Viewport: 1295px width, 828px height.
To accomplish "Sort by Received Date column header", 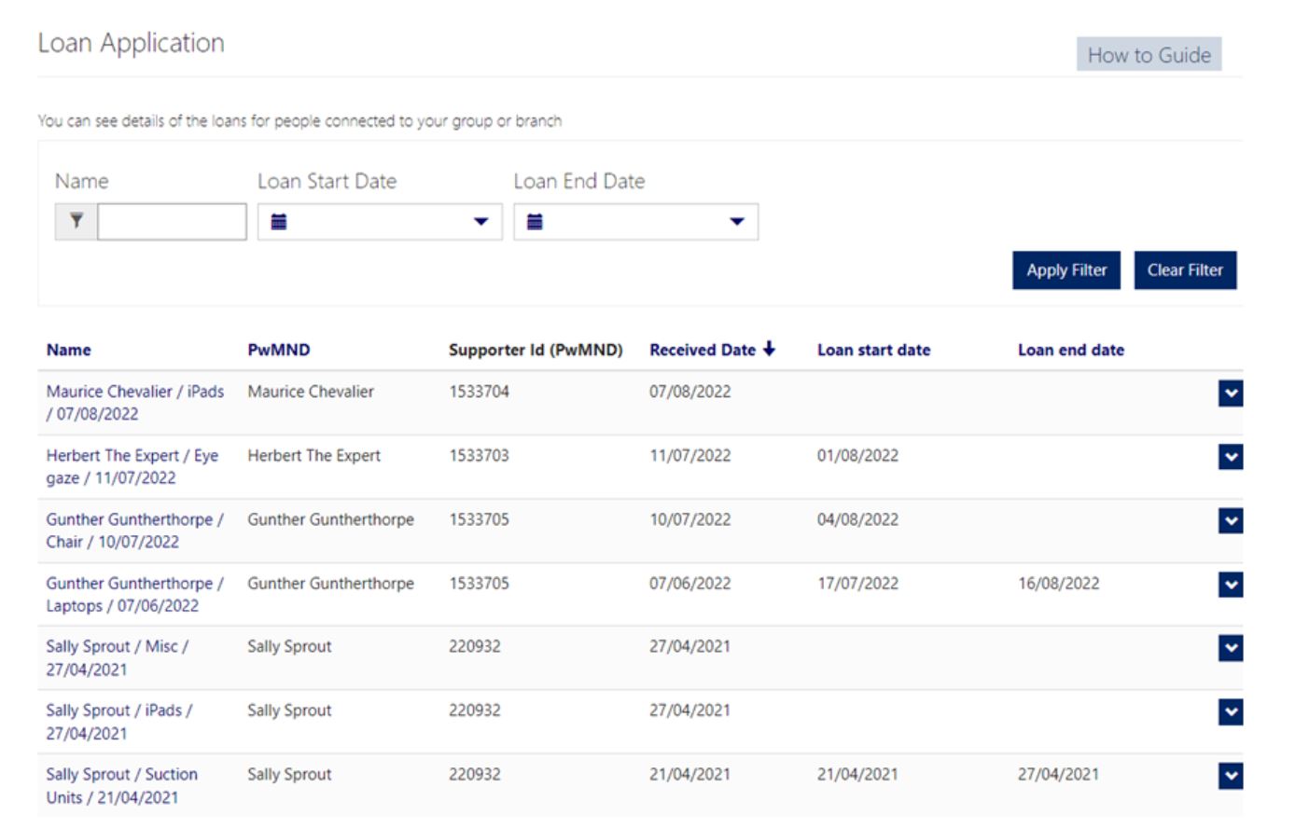I will pyautogui.click(x=703, y=350).
